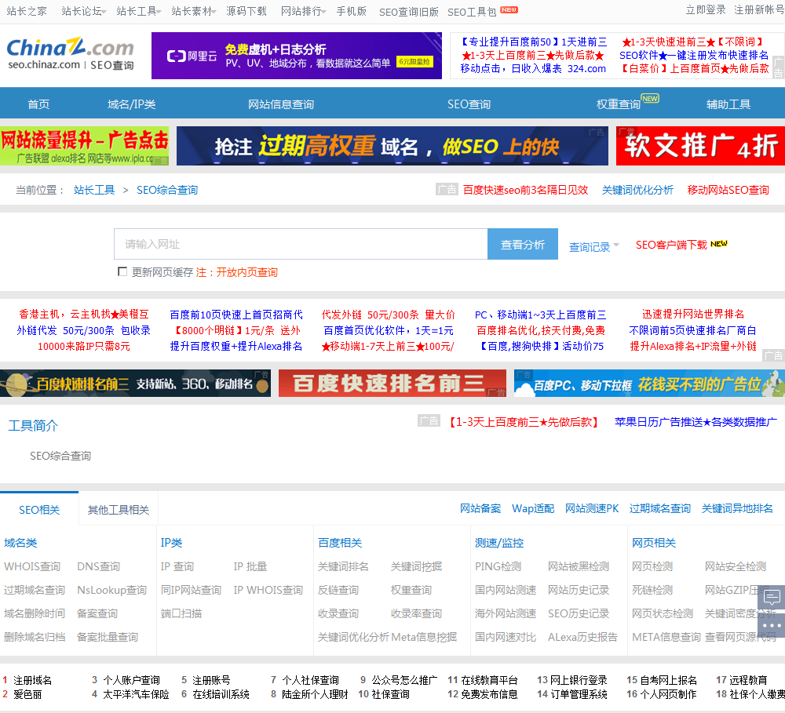
Task: Click the 远程教育 hot search link
Action: [x=748, y=680]
